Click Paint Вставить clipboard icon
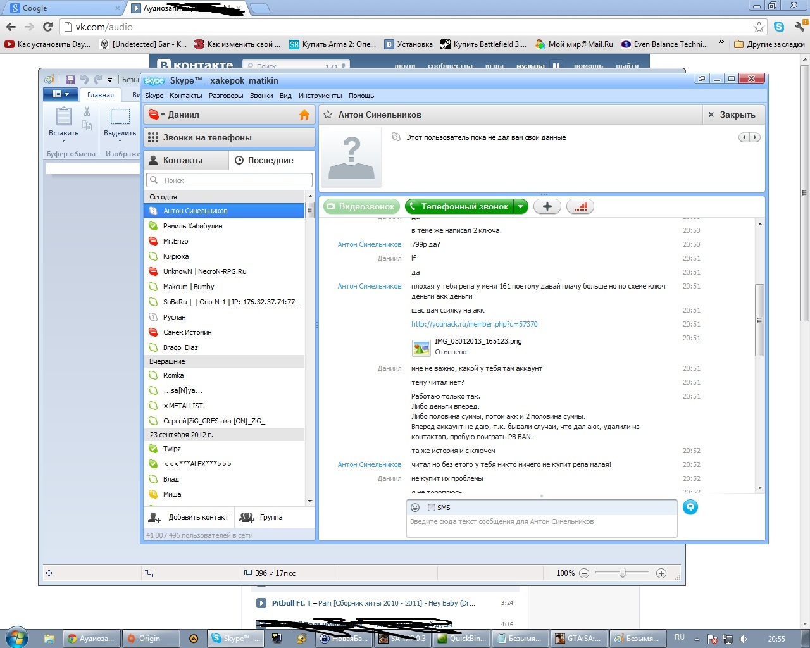This screenshot has height=648, width=810. click(x=64, y=117)
